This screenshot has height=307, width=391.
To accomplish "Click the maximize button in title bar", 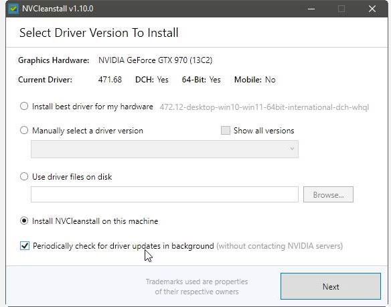I will [341, 9].
